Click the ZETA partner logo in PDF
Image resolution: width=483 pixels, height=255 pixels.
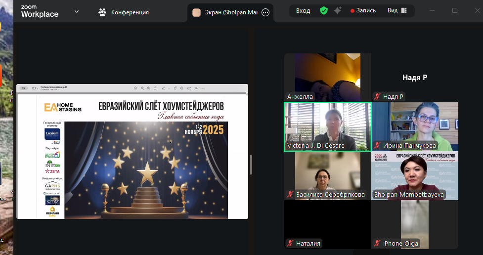tap(52, 171)
